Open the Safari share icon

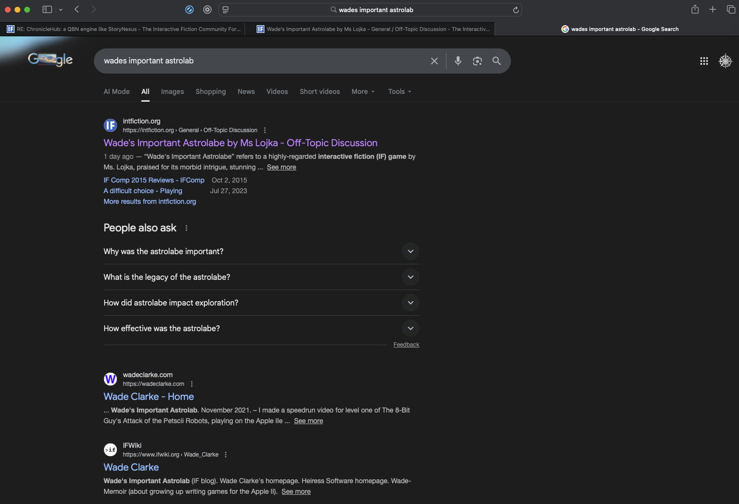click(x=694, y=10)
